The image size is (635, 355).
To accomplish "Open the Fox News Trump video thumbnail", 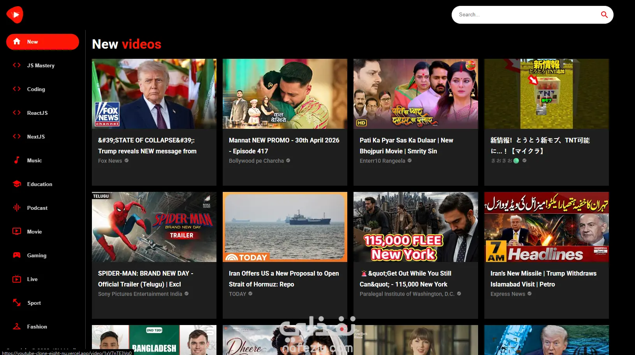I will click(x=154, y=94).
